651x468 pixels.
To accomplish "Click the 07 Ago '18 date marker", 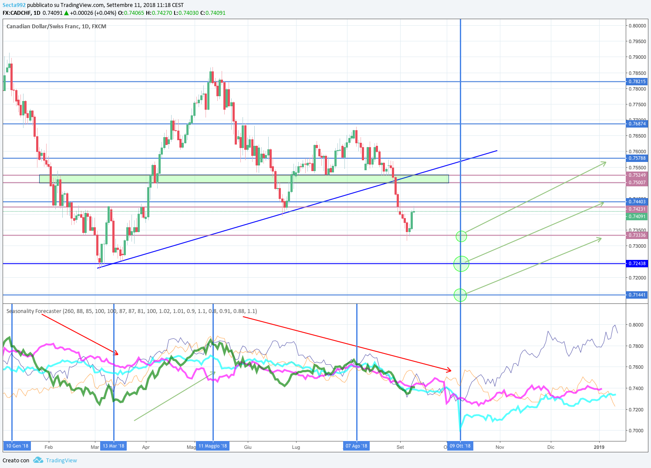I will tap(356, 446).
